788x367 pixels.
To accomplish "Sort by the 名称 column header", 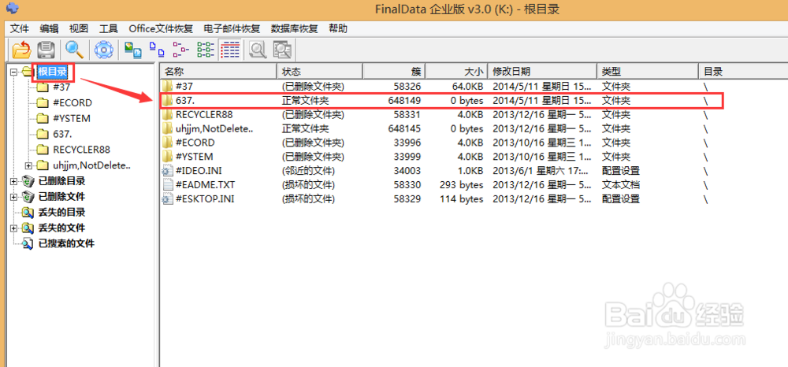I will point(218,72).
